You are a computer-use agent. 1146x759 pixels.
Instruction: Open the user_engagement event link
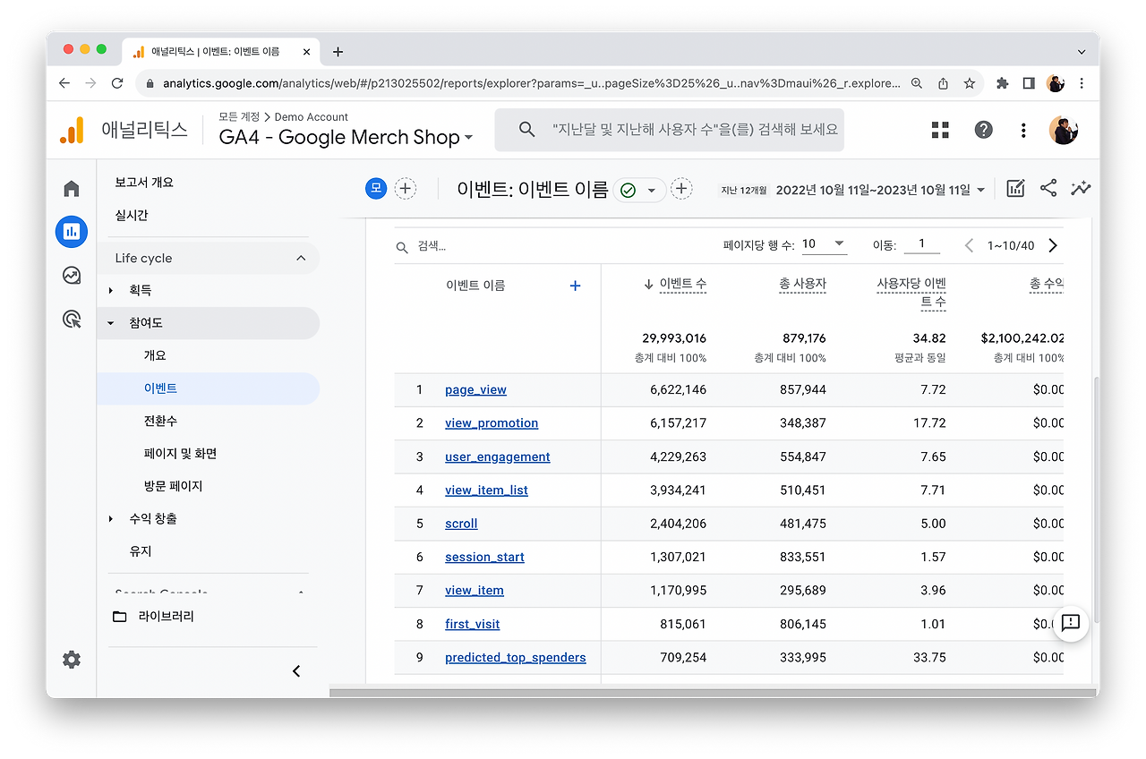[x=498, y=456]
